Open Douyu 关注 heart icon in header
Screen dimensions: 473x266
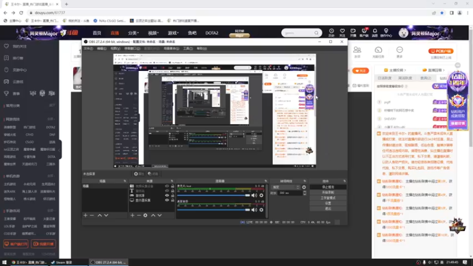(x=342, y=33)
